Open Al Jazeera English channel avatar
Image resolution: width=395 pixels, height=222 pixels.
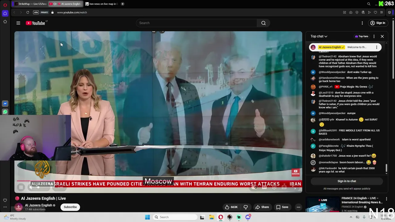(x=19, y=207)
